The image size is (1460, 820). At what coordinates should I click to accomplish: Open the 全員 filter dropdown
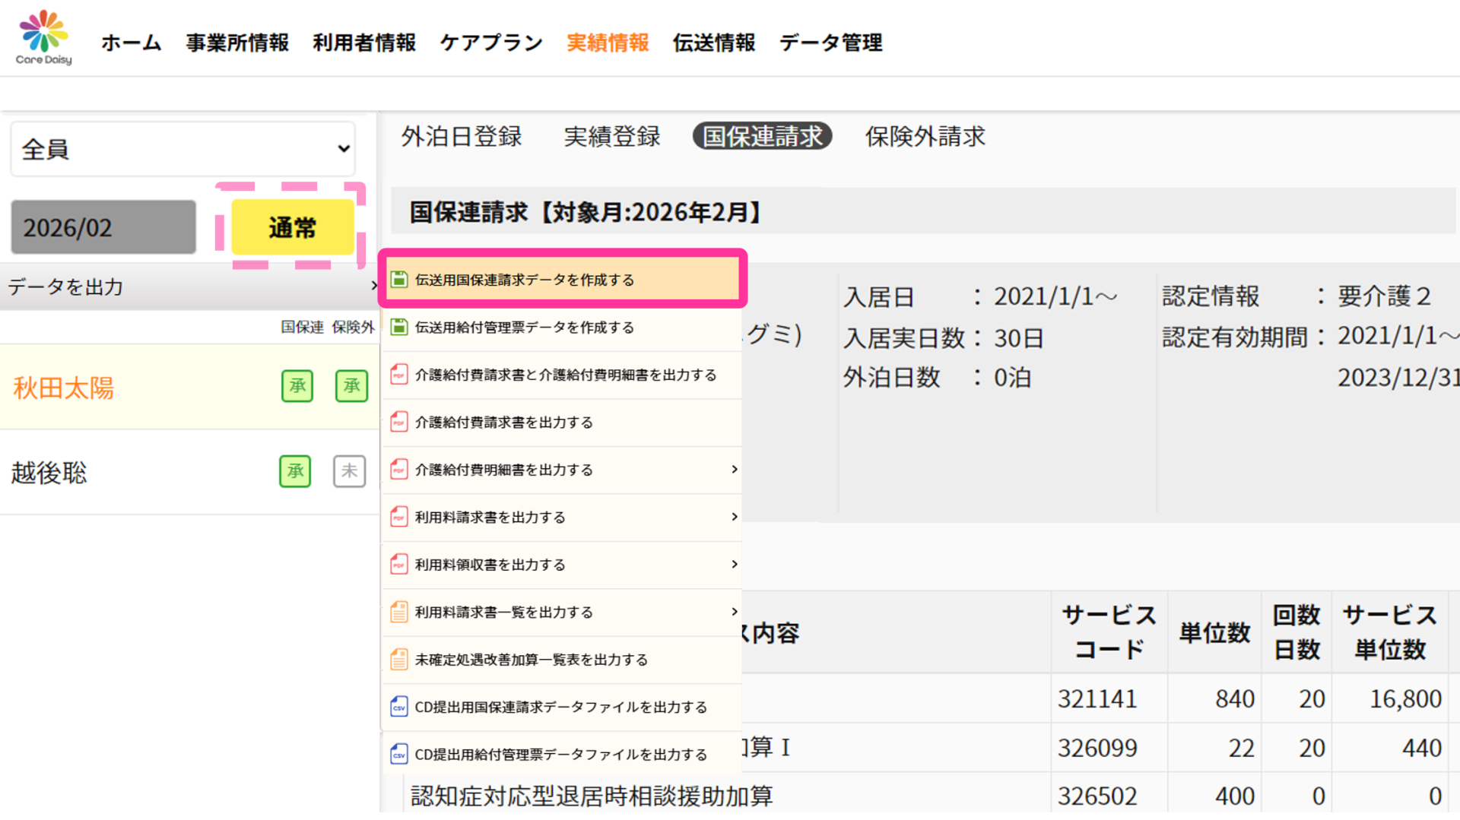(182, 149)
